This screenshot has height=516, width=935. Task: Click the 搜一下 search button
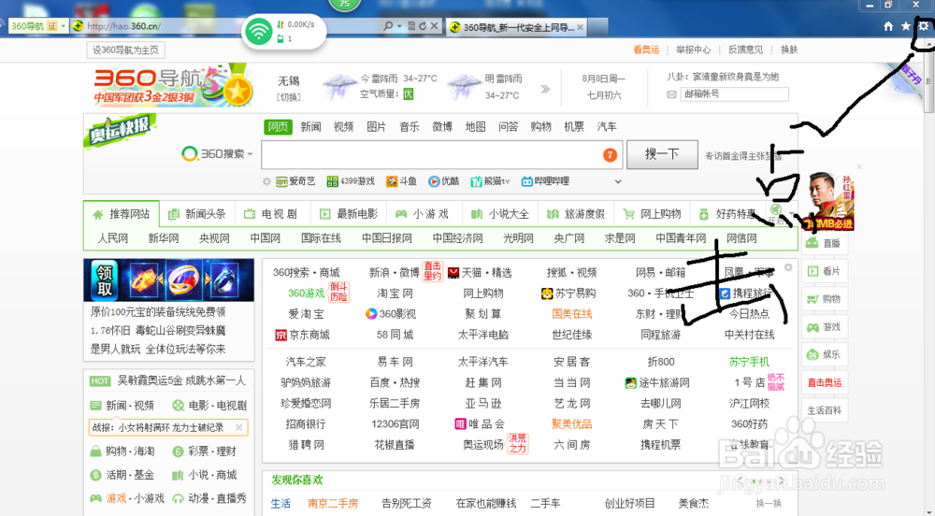[662, 154]
